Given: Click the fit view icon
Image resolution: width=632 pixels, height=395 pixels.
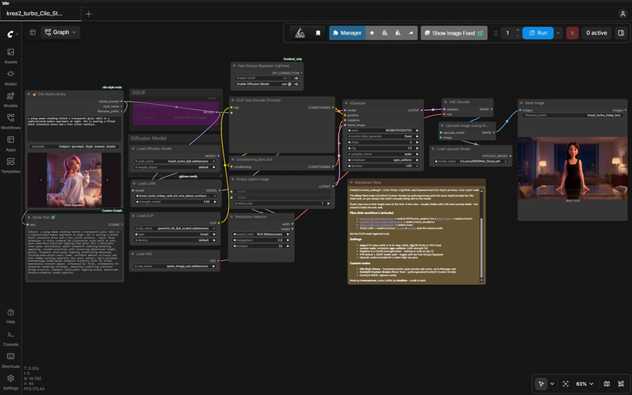Looking at the screenshot, I should coord(566,383).
